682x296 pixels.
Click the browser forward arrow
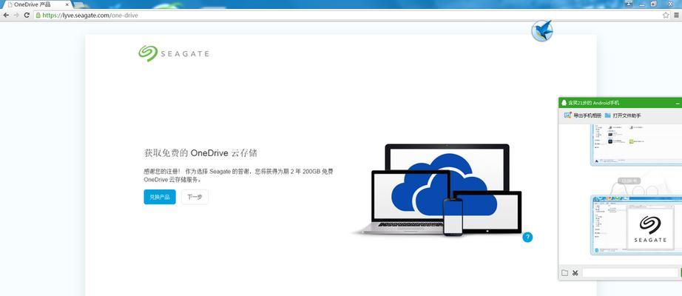click(x=16, y=15)
